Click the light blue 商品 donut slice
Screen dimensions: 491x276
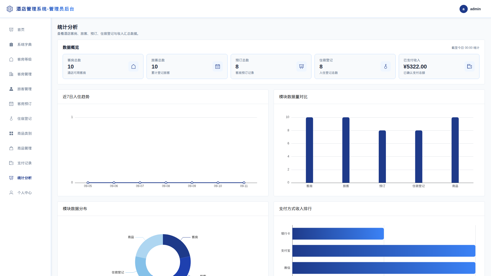(149, 244)
